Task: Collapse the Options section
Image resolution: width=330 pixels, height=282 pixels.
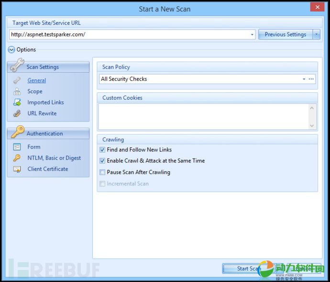Action: tap(11, 49)
